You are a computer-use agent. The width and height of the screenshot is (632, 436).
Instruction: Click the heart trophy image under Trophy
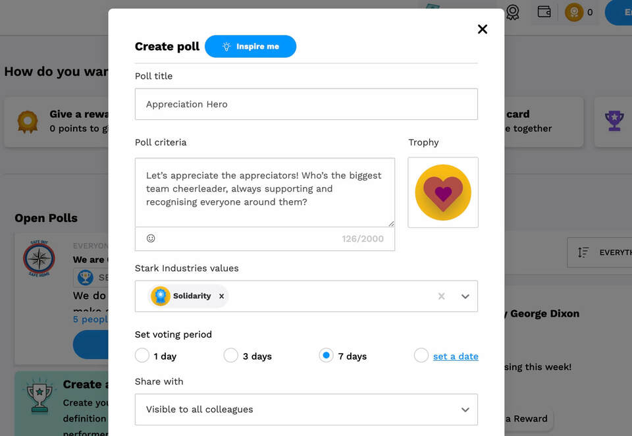pyautogui.click(x=442, y=192)
